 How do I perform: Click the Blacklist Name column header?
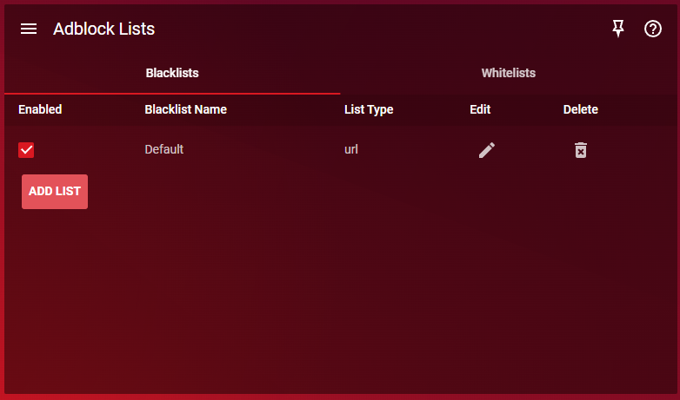click(x=185, y=109)
